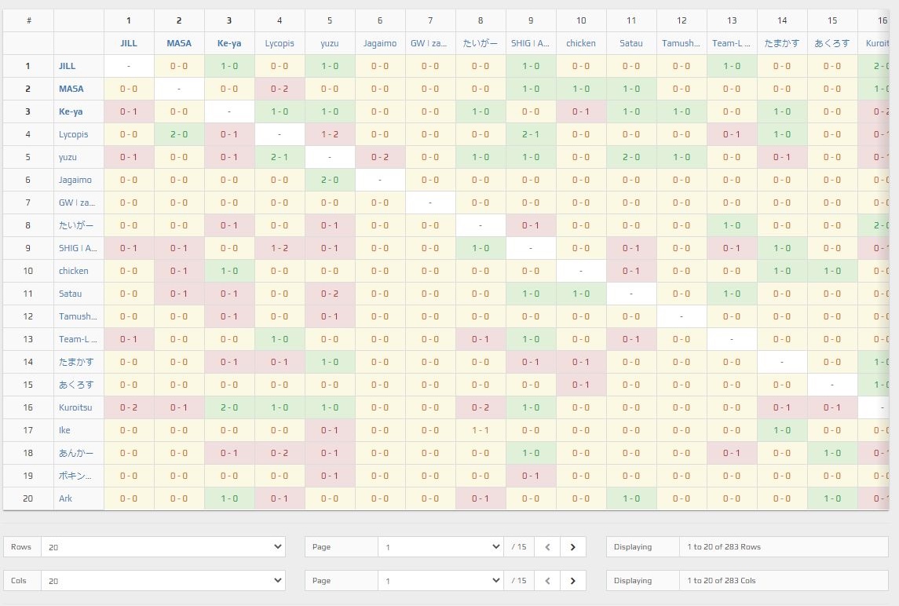
Task: Open あんかー player link in row 18
Action: pyautogui.click(x=75, y=453)
